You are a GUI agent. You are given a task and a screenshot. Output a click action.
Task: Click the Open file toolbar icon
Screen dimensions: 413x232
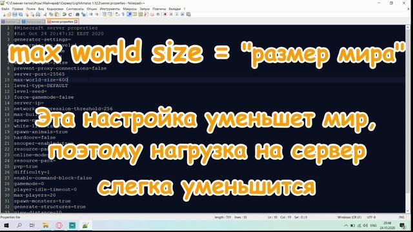point(9,14)
